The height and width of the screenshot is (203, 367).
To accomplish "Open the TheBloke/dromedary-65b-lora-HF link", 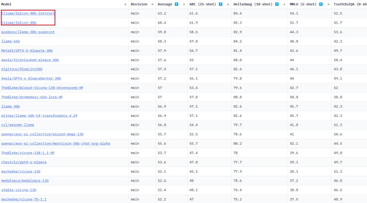I will point(32,97).
